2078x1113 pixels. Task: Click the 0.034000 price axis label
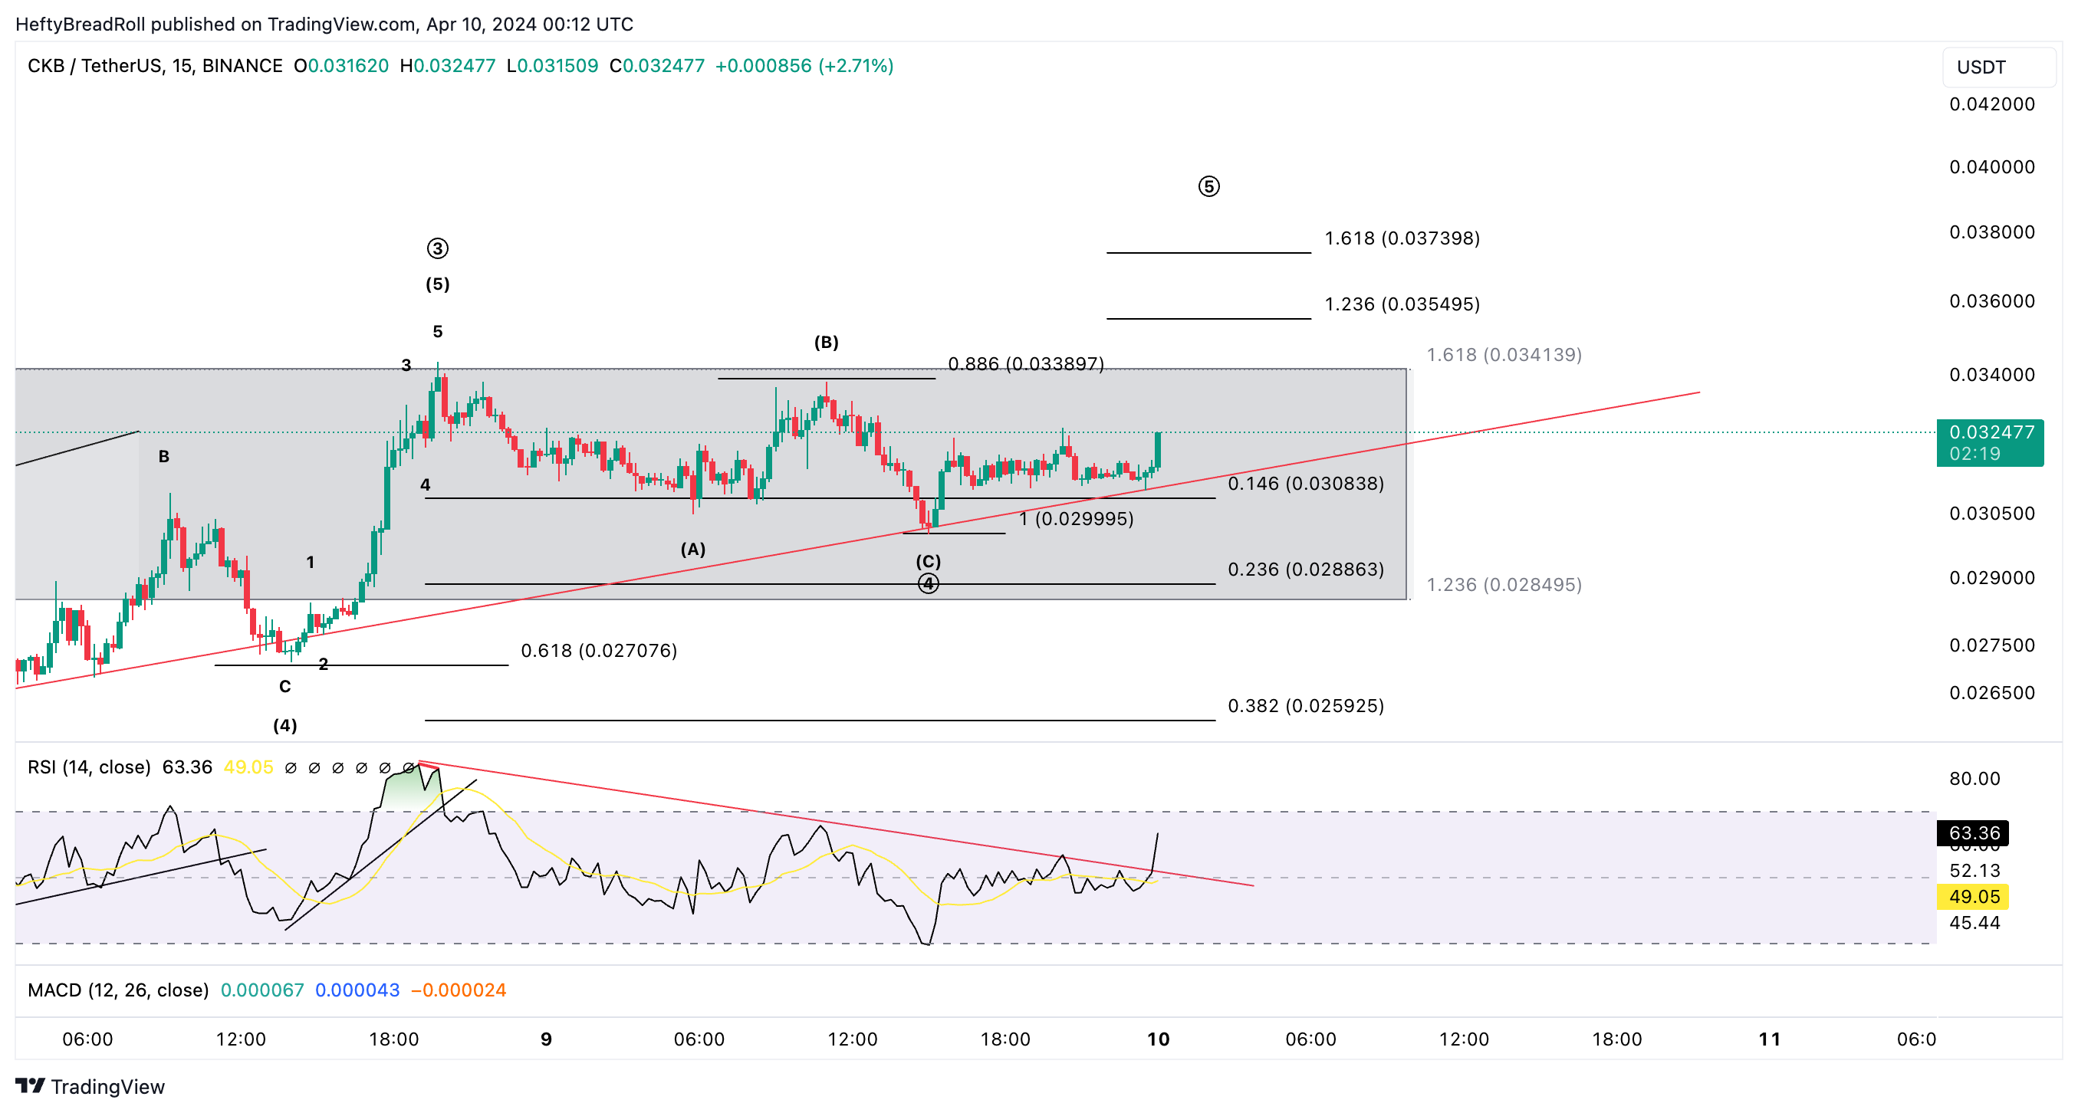(x=1991, y=373)
